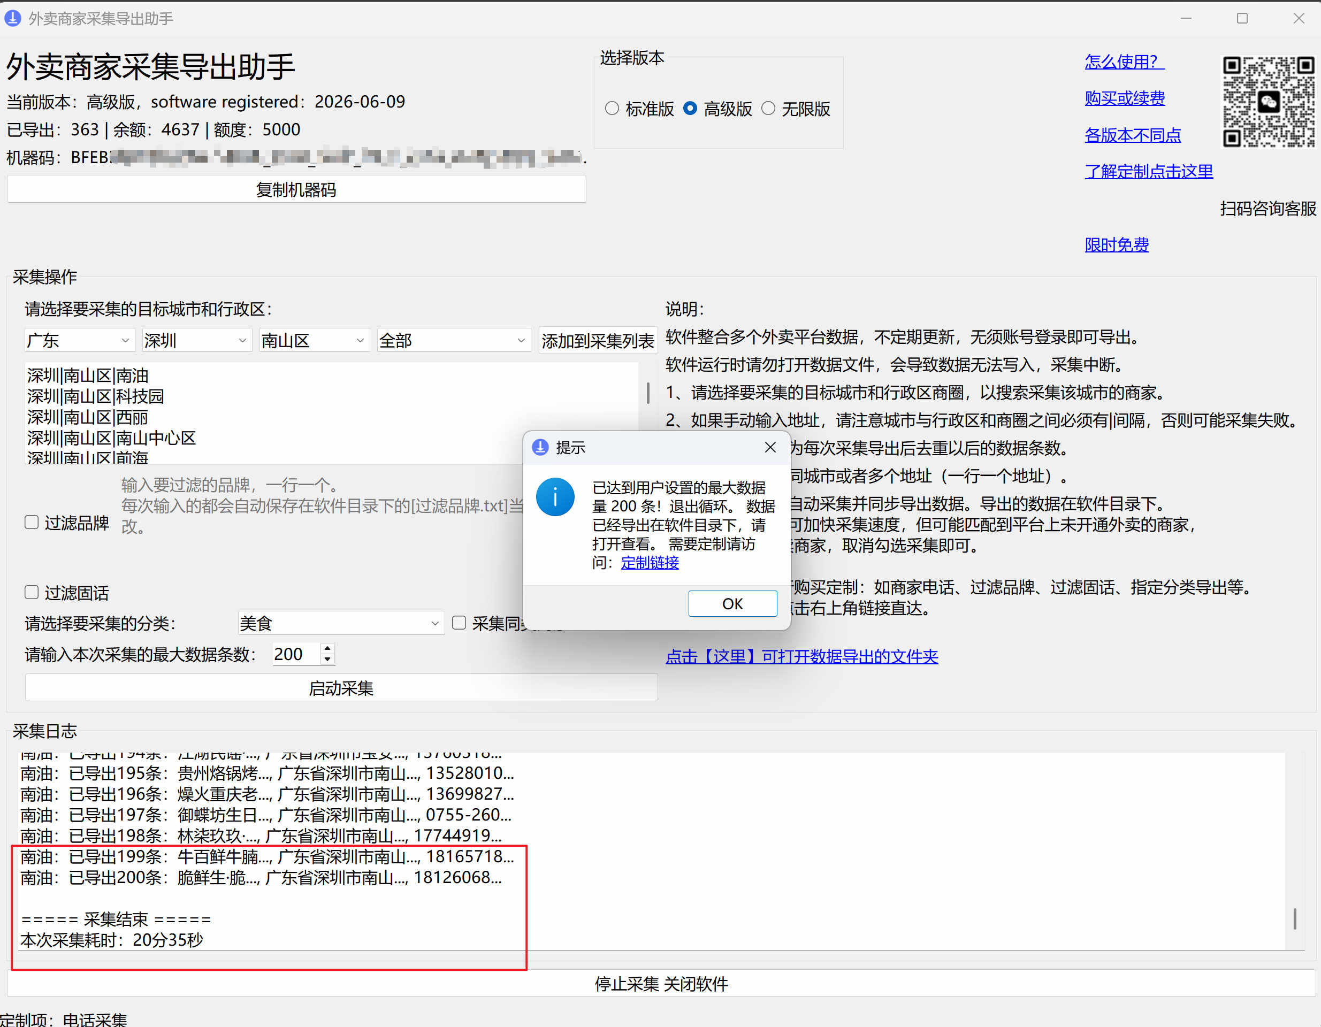Click the 启动采集 button
Screen dimensions: 1321x1027
341,688
